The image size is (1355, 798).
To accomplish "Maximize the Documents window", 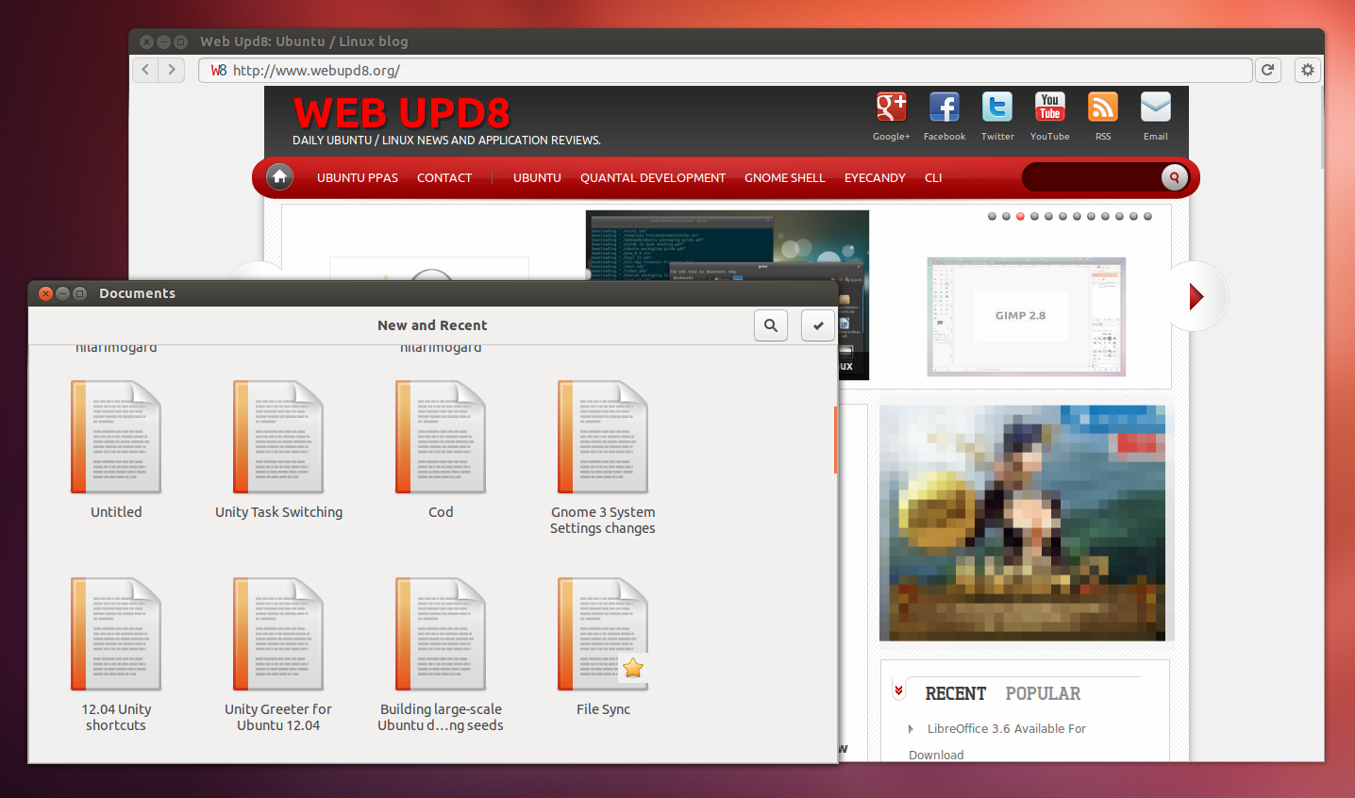I will 79,293.
